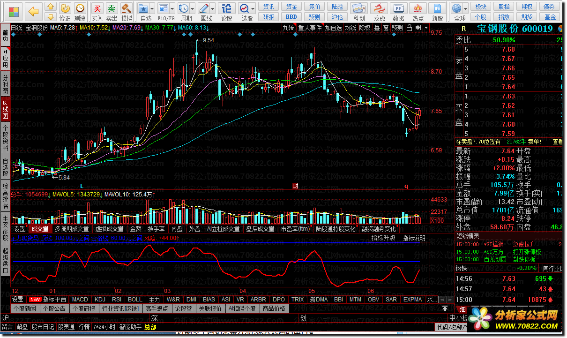Click the 周期 period clock icon
The height and width of the screenshot is (338, 567).
184,8
